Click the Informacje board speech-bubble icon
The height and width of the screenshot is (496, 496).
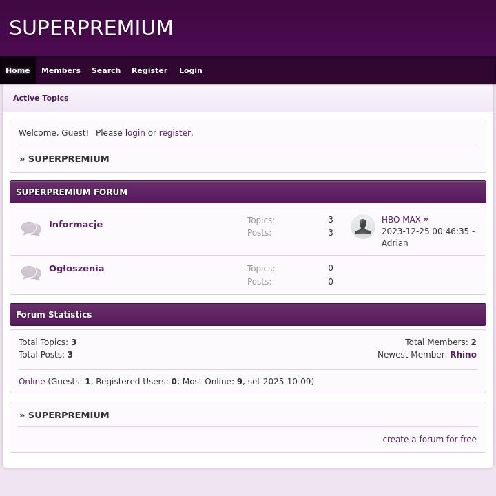[31, 229]
